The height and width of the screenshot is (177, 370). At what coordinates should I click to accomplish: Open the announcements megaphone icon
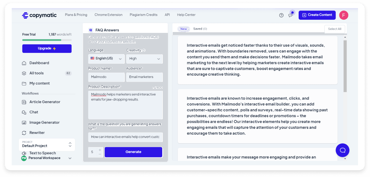pyautogui.click(x=290, y=15)
